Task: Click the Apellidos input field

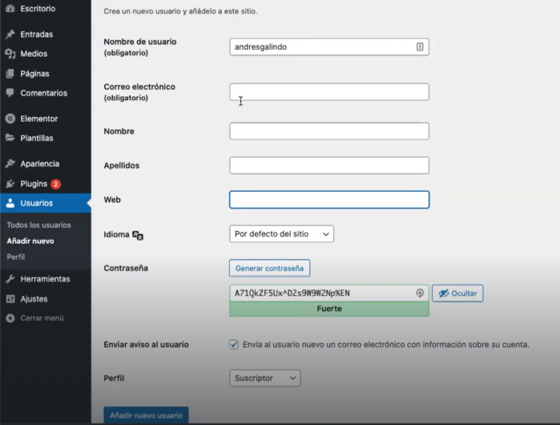Action: click(329, 165)
